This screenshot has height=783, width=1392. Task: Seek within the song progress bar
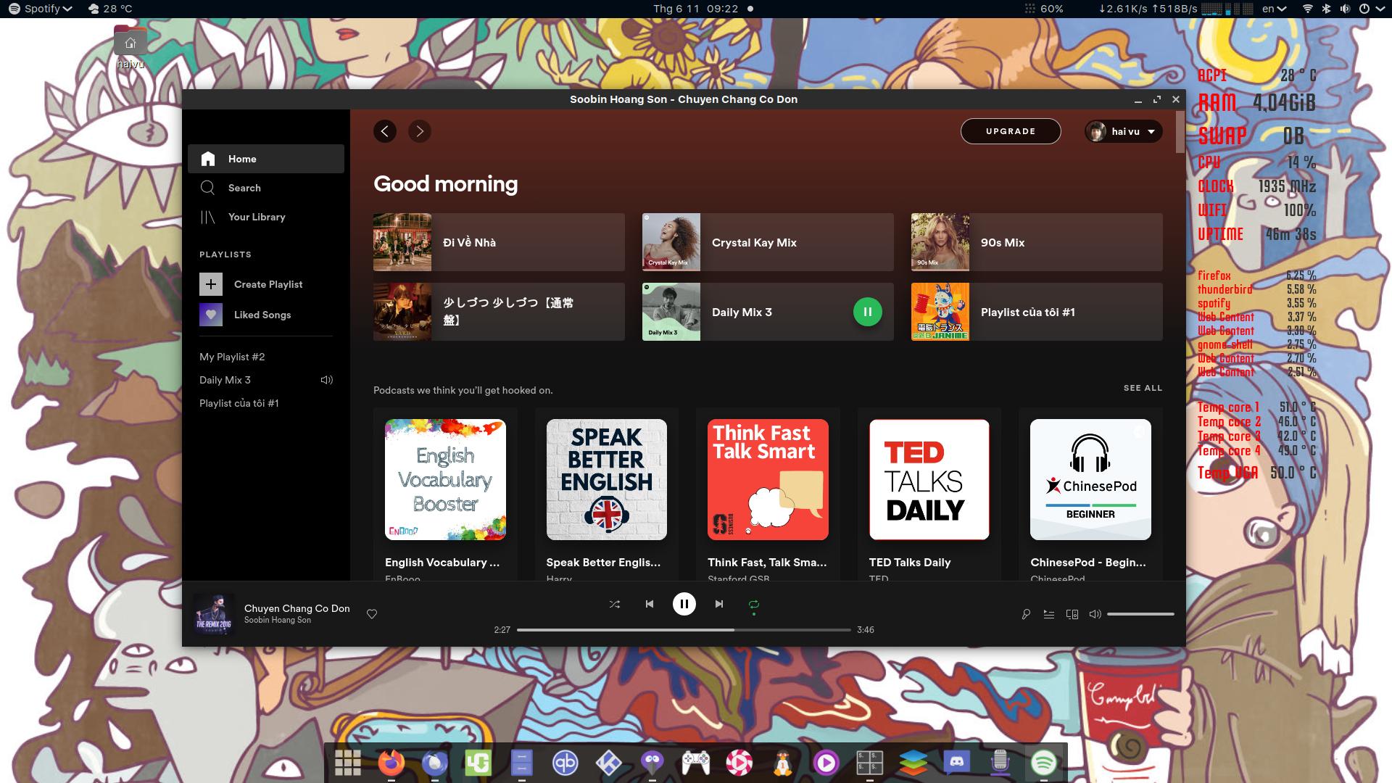coord(684,630)
